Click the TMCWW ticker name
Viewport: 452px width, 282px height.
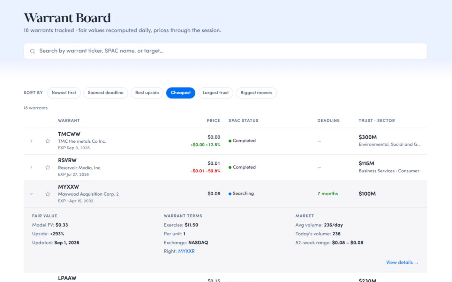pyautogui.click(x=69, y=134)
